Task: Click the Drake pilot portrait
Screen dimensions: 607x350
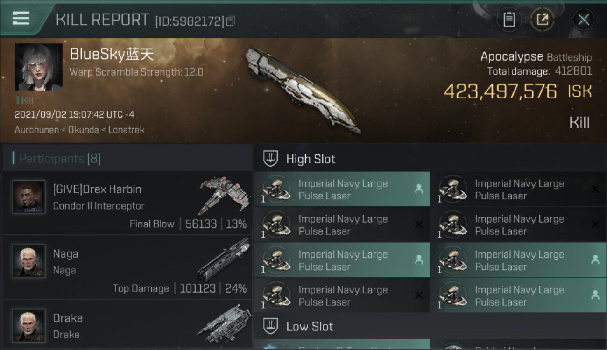Action: point(28,325)
